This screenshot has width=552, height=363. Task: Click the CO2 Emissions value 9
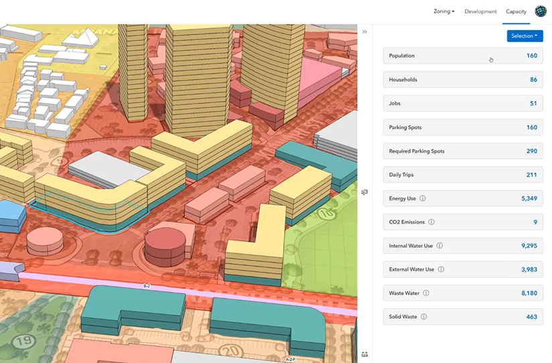tap(535, 222)
